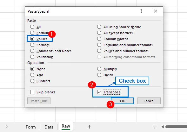Screen dimensions: 187x132
Task: Set operation to Subtract
Action: click(32, 81)
